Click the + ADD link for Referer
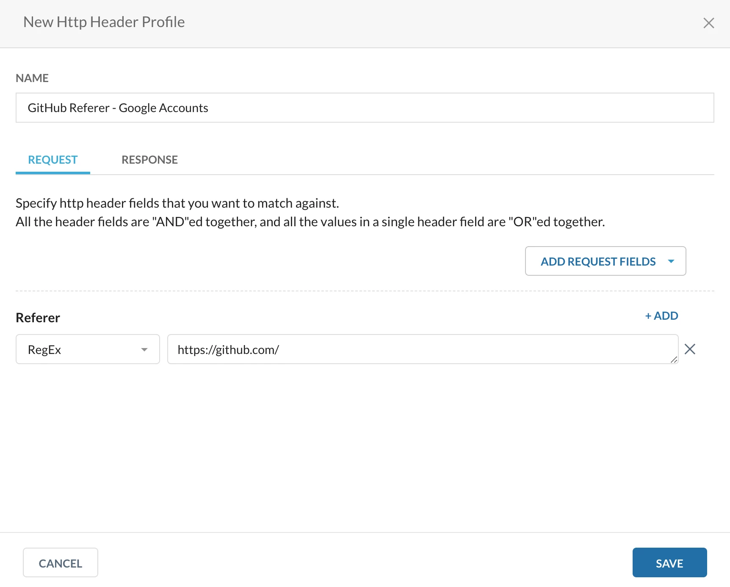This screenshot has height=587, width=730. (661, 316)
